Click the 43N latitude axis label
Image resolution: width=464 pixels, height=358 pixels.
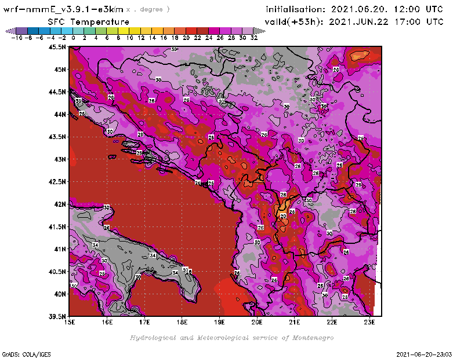click(60, 159)
